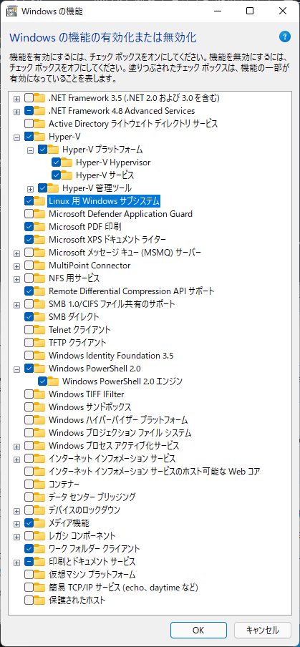Collapse the Hyper-V プラットフォーム node

[x=30, y=150]
